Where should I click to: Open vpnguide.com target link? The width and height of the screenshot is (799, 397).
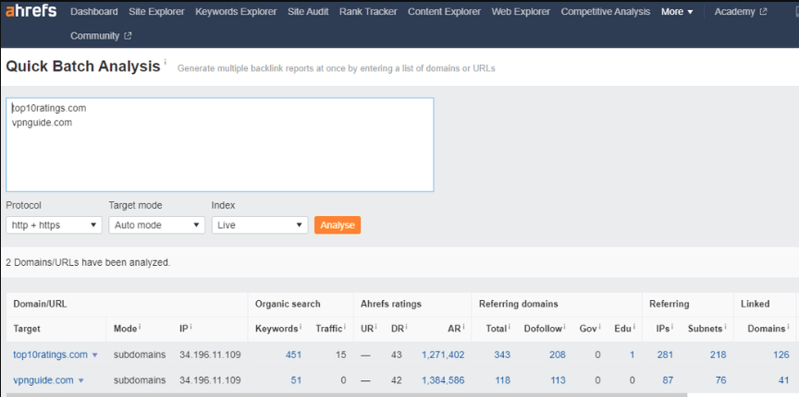[x=43, y=380]
